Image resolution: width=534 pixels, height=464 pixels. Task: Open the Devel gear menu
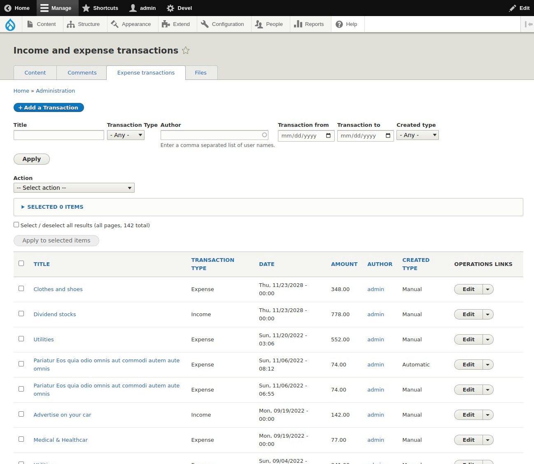[x=170, y=8]
